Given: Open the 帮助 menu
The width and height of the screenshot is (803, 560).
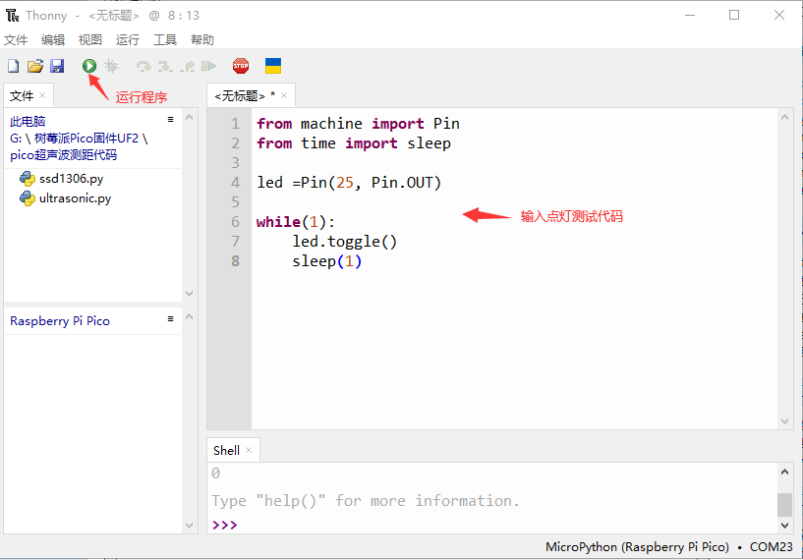Looking at the screenshot, I should 202,40.
